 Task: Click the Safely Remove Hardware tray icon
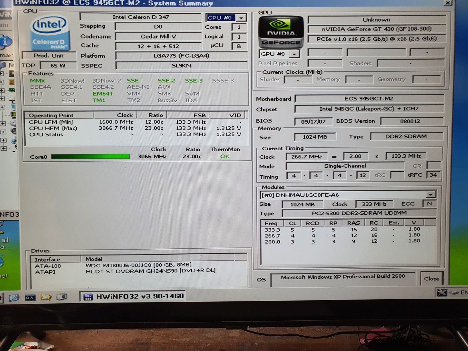tap(454, 293)
